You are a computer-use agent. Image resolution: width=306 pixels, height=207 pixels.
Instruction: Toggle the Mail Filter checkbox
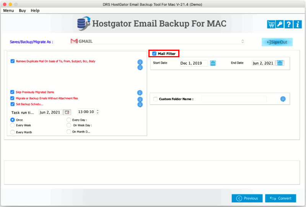[154, 53]
